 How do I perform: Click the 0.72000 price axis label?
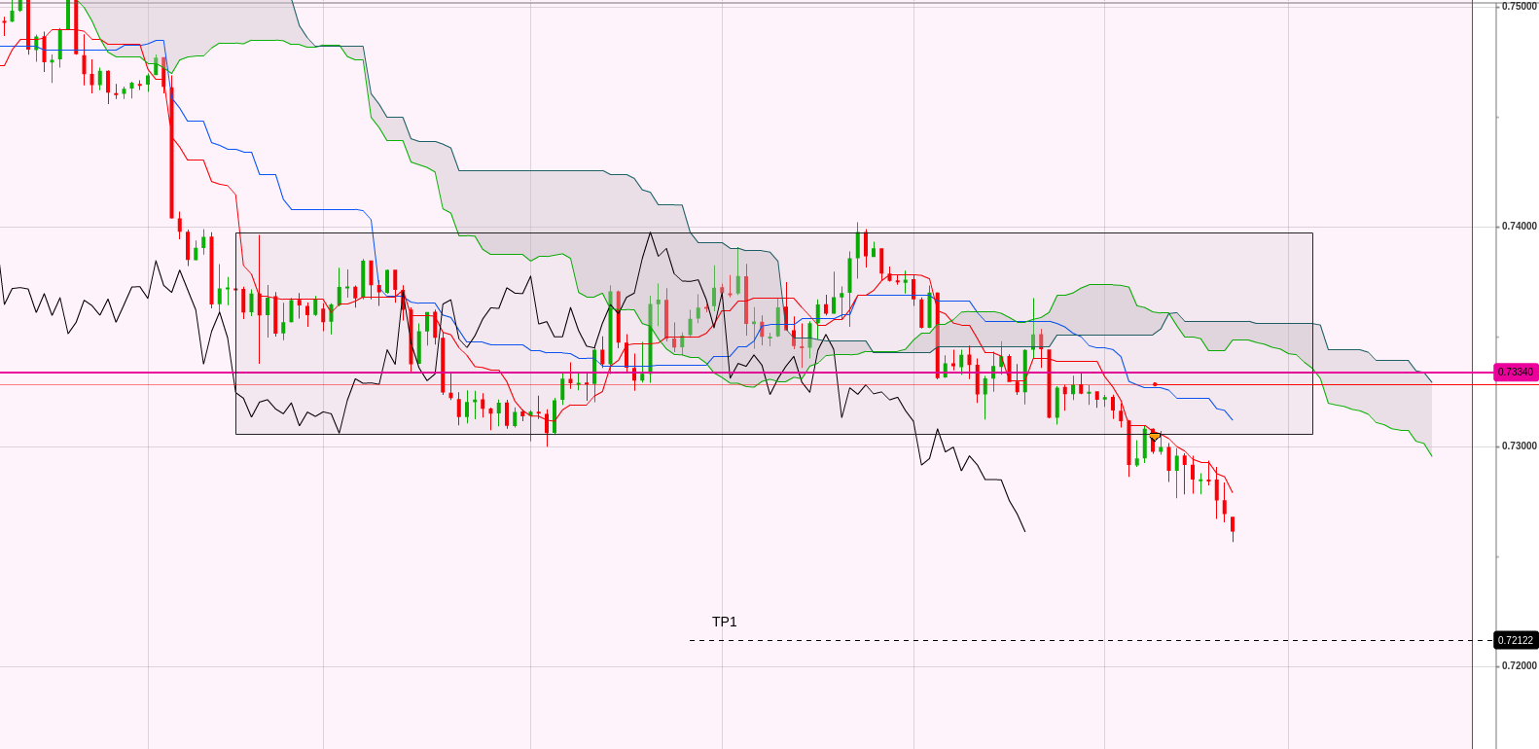click(1519, 666)
